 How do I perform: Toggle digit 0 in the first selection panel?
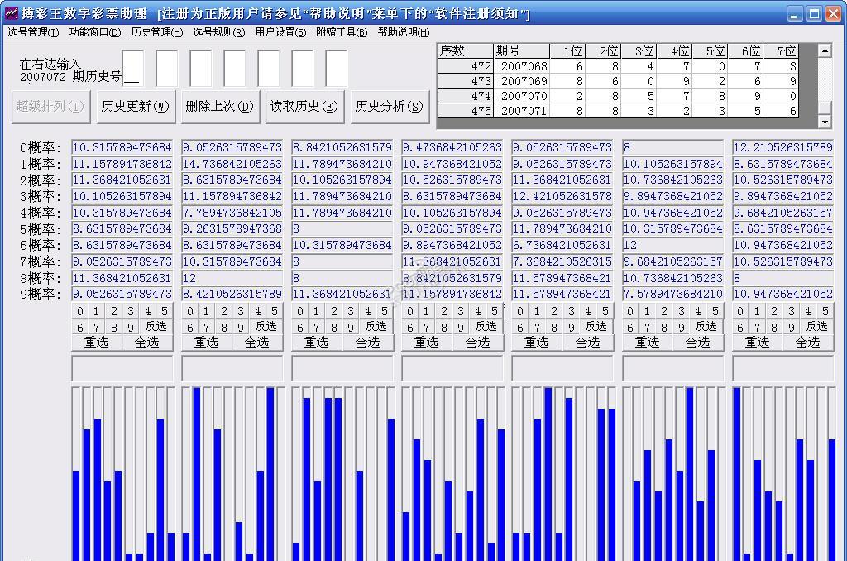pos(79,311)
